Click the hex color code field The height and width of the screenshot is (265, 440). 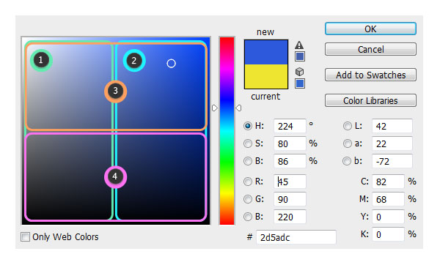click(x=296, y=237)
